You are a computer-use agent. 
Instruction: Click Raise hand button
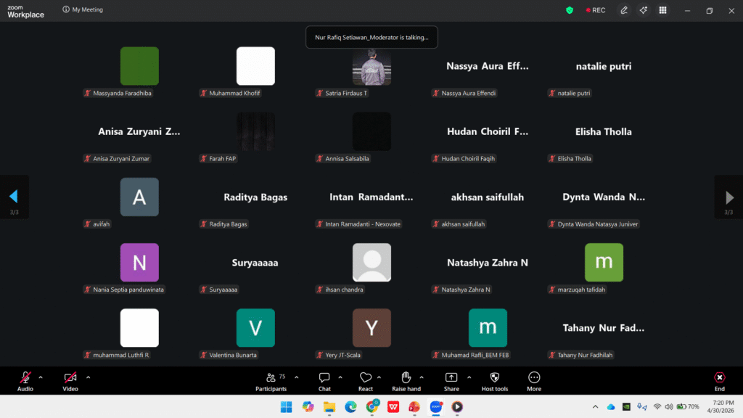(406, 381)
